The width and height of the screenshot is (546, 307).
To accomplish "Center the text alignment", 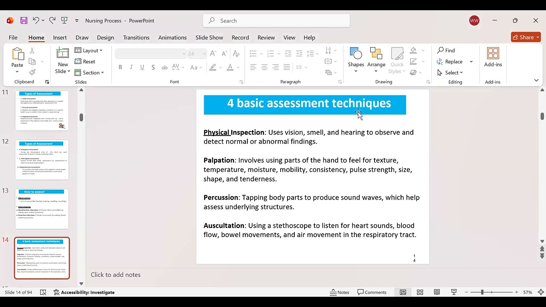I will (x=264, y=67).
